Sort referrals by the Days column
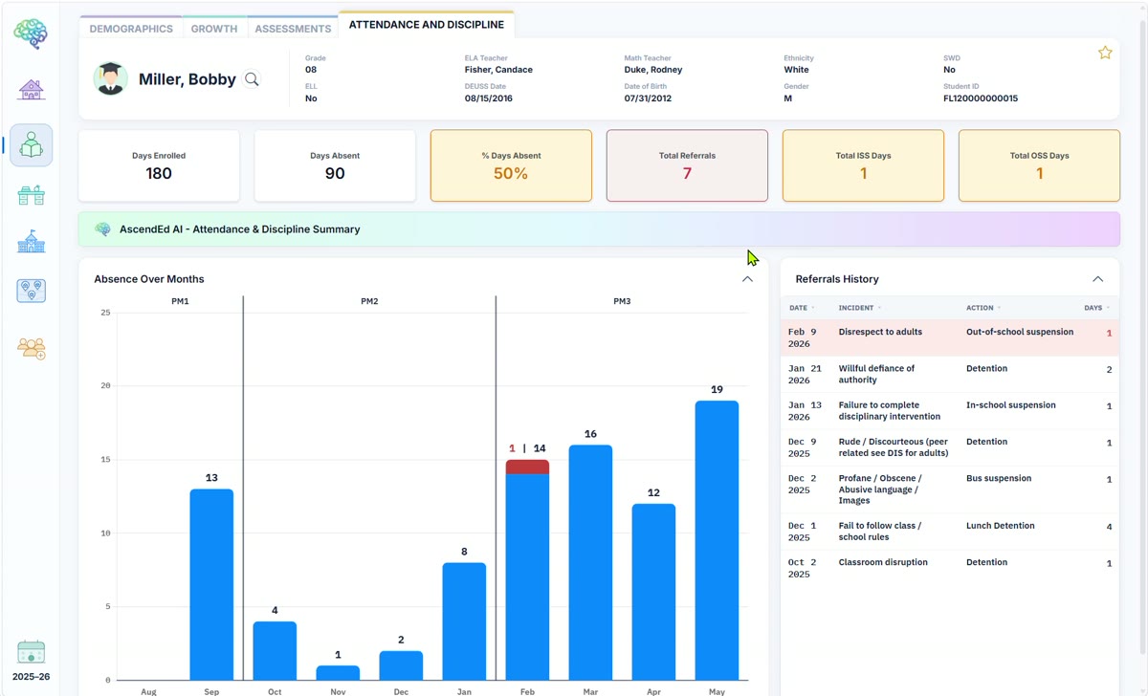The image size is (1148, 696). click(x=1097, y=308)
